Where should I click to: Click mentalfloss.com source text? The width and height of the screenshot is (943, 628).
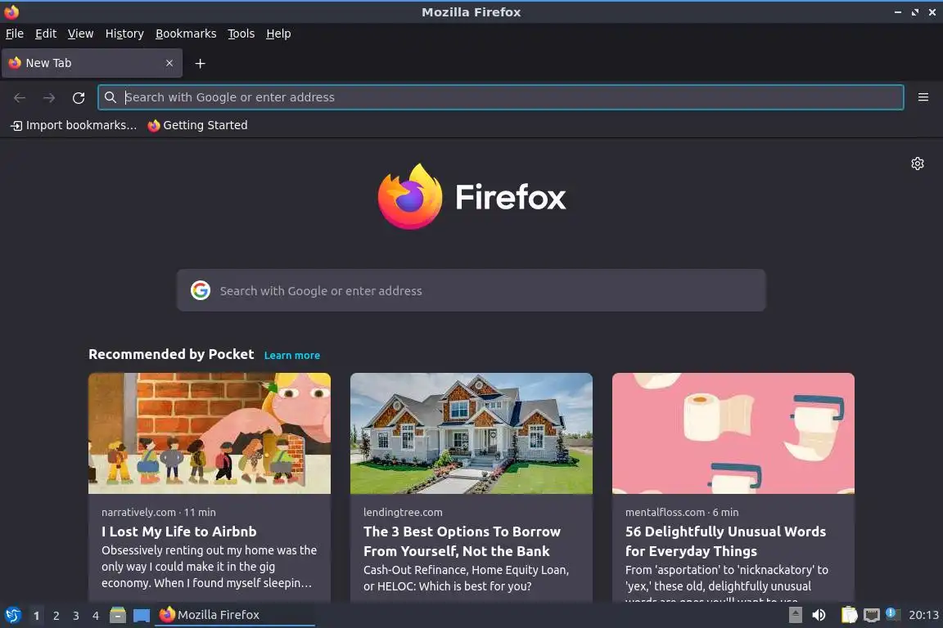click(x=665, y=512)
